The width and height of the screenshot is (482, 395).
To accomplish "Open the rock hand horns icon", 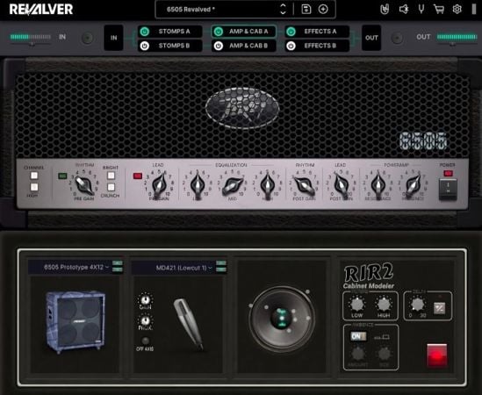I will pyautogui.click(x=385, y=10).
